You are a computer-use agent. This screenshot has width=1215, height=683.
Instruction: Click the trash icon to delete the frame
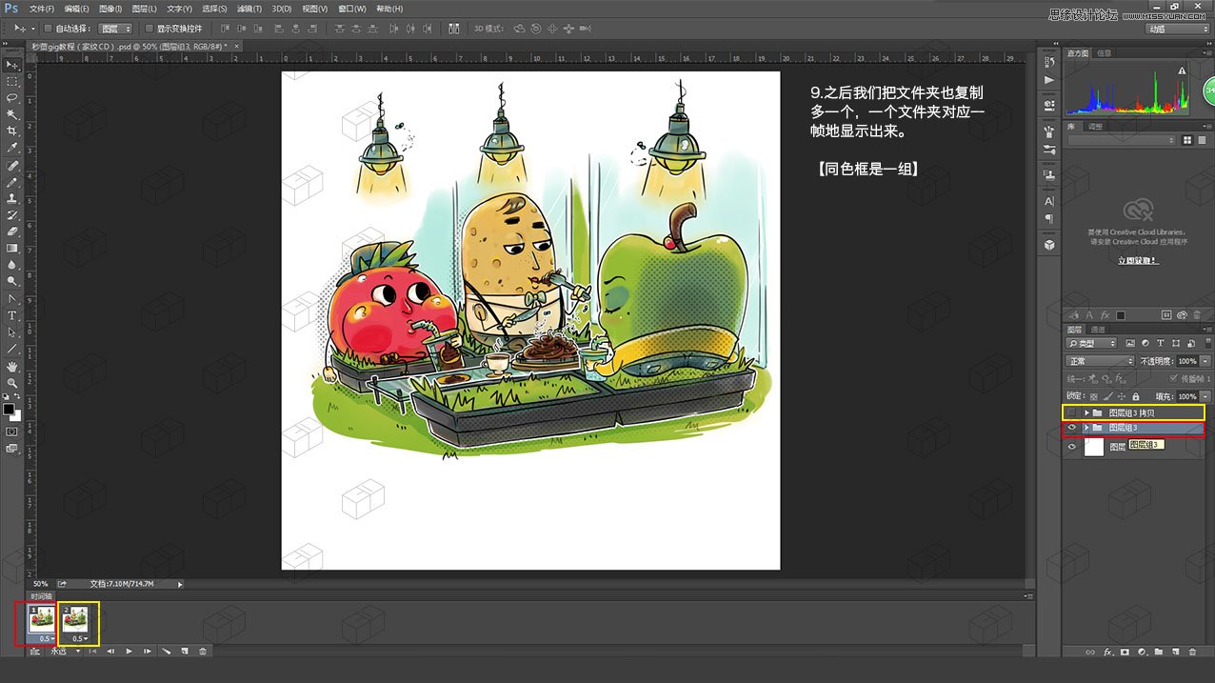pyautogui.click(x=203, y=651)
